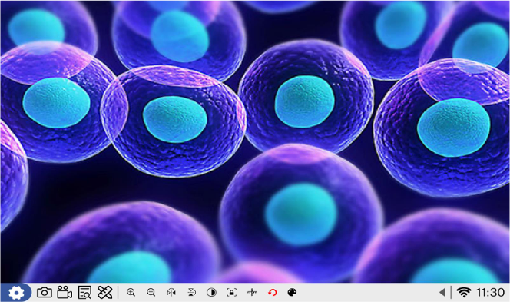The width and height of the screenshot is (510, 302).
Task: Start video recording with the camcorder icon
Action: (65, 292)
